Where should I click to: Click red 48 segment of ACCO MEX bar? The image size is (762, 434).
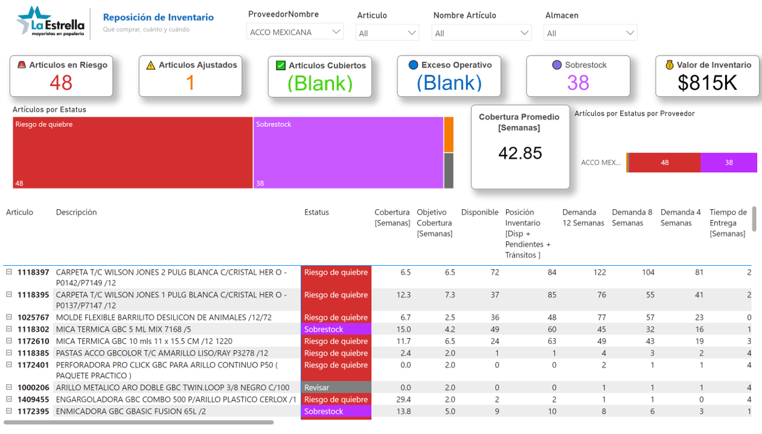click(x=664, y=163)
